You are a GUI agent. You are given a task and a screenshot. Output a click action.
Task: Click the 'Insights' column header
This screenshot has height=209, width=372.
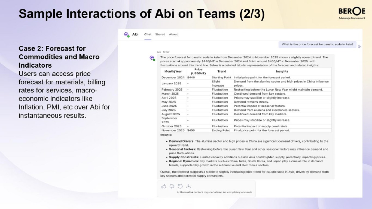[x=282, y=71]
